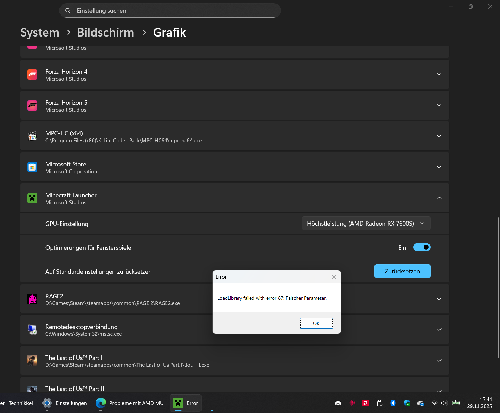Toggle Optimierungen für Fensterspiele off
This screenshot has height=413, width=500.
tap(422, 247)
